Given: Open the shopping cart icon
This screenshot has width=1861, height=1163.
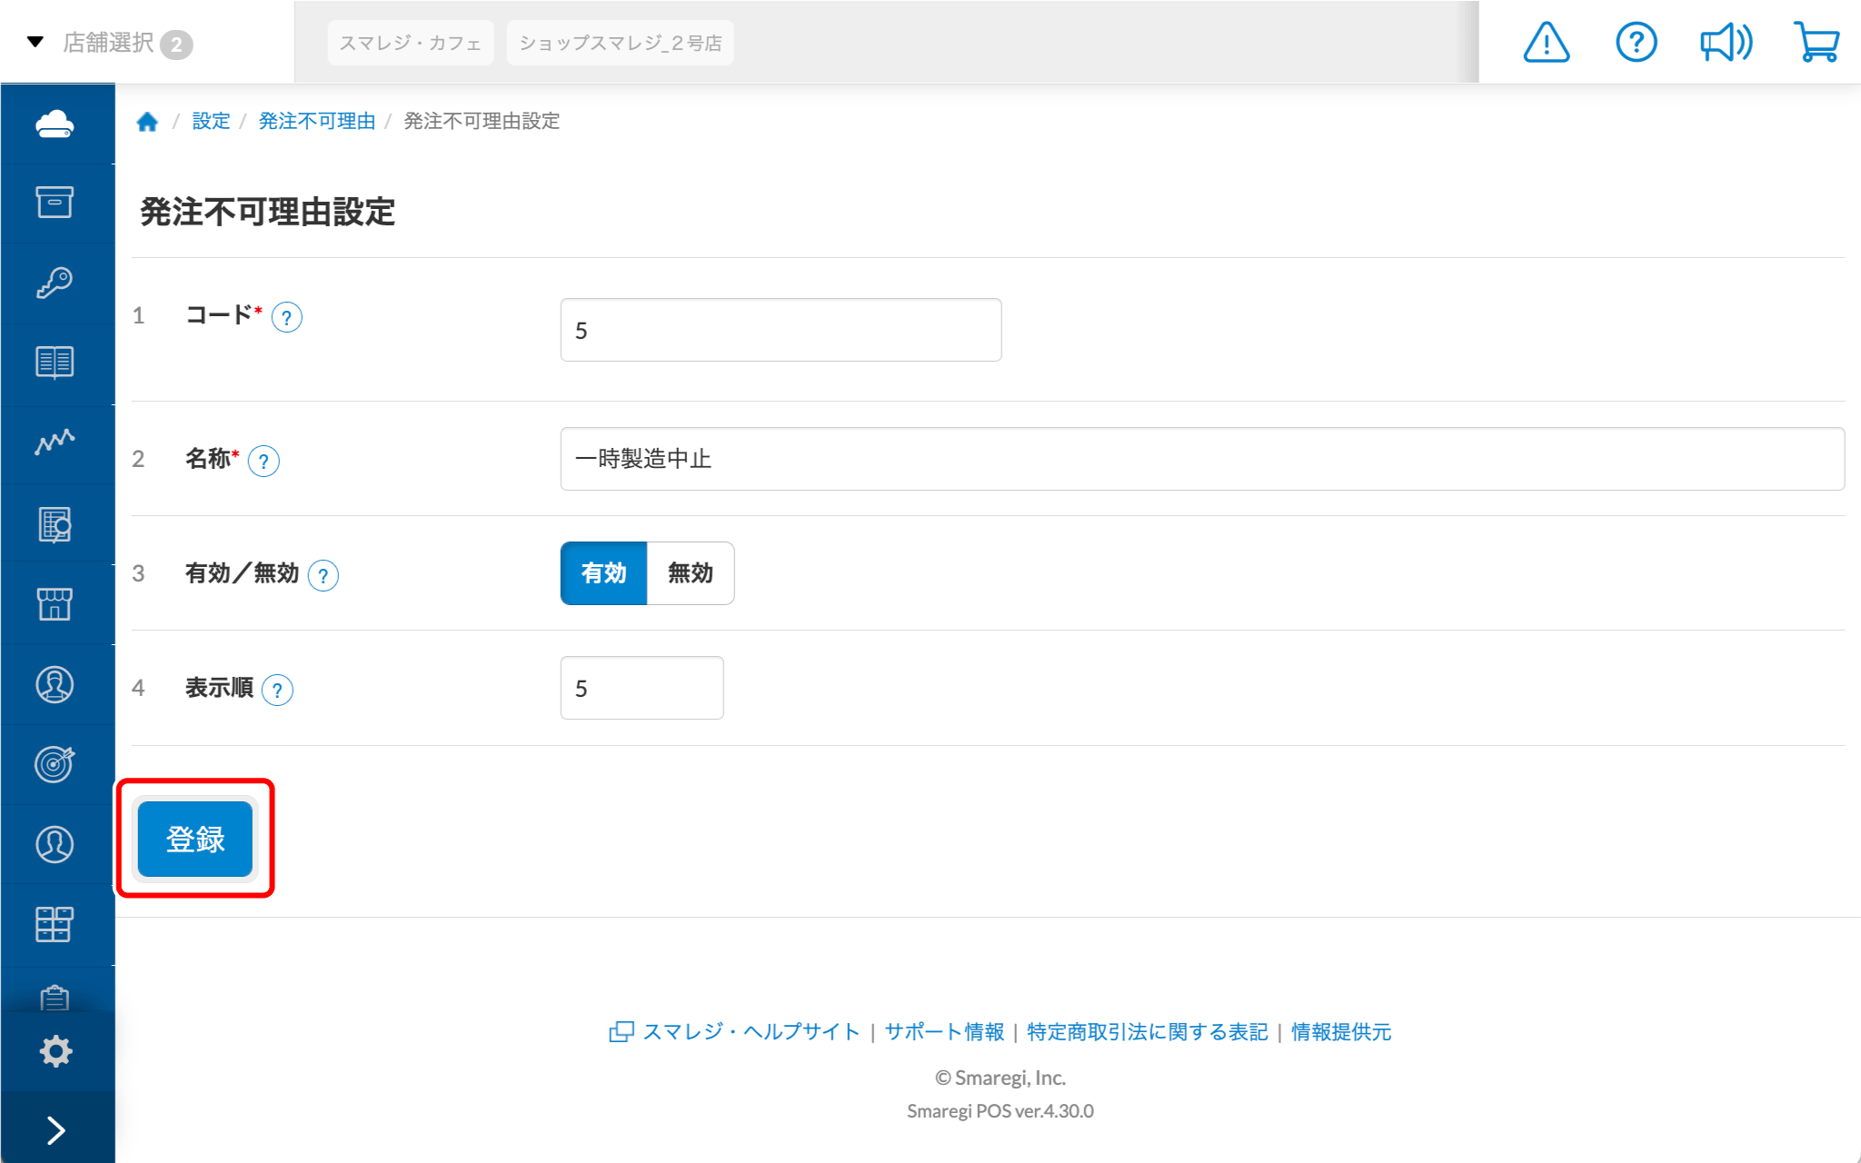Looking at the screenshot, I should click(x=1816, y=42).
